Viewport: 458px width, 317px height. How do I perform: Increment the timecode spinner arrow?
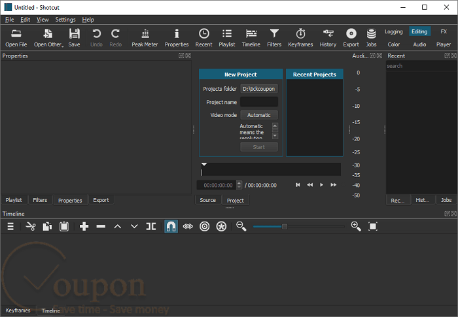[x=239, y=183]
